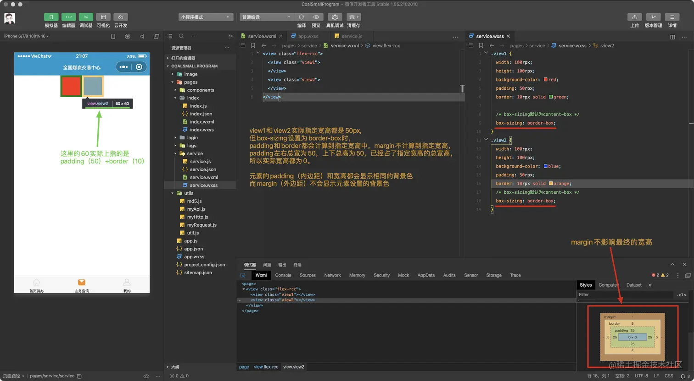Toggle the 调试器 debugger panel
Viewport: 694px width, 381px height.
tap(86, 17)
